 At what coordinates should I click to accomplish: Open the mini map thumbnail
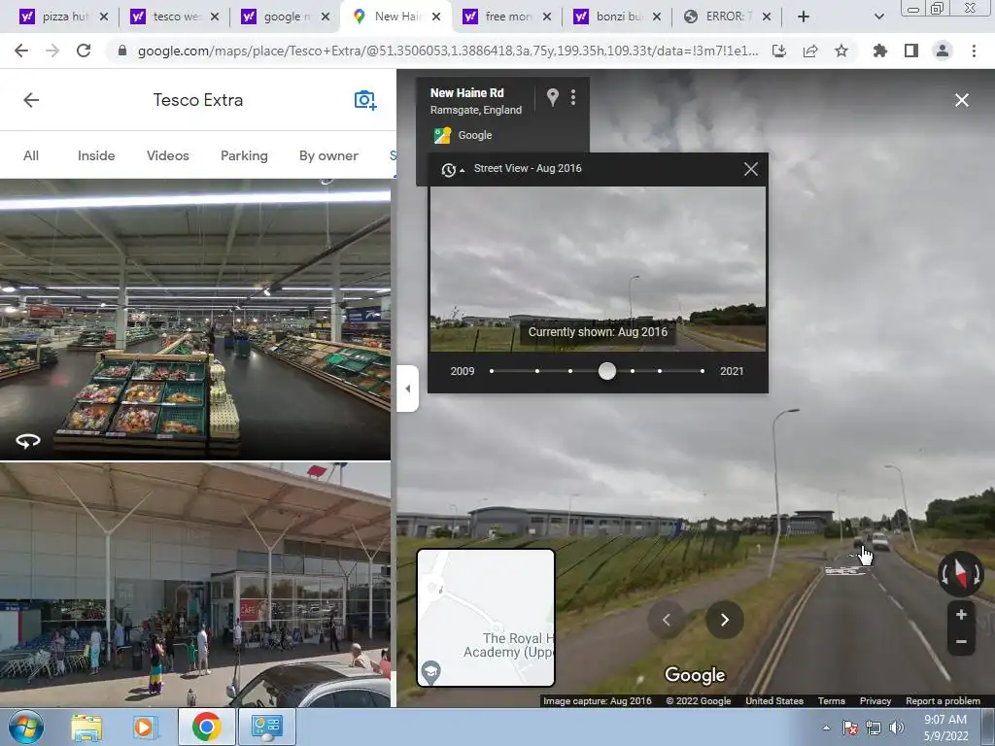pos(486,618)
